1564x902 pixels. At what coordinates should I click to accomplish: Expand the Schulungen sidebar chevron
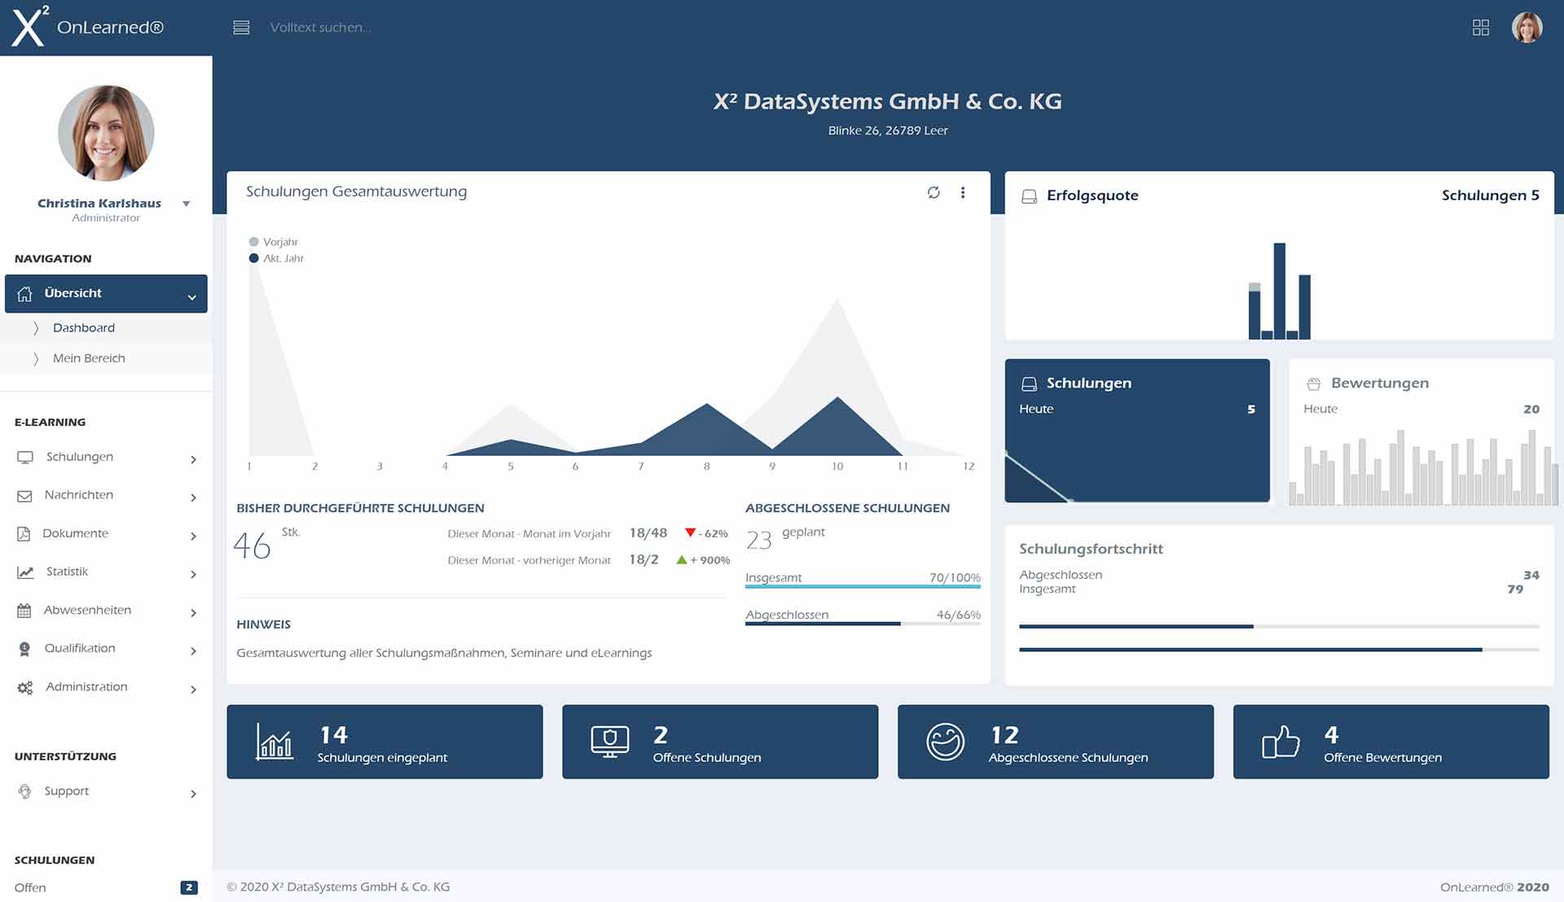(193, 460)
